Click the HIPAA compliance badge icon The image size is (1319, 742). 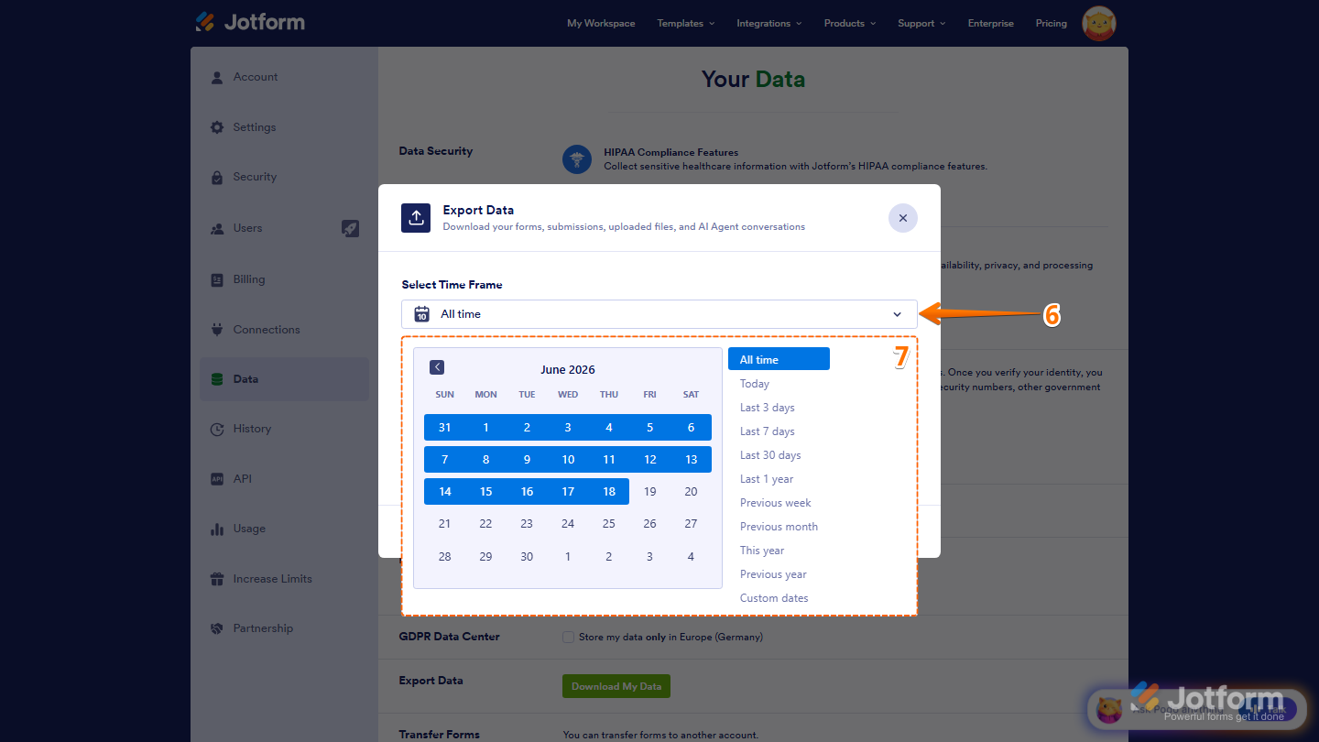[x=577, y=159]
